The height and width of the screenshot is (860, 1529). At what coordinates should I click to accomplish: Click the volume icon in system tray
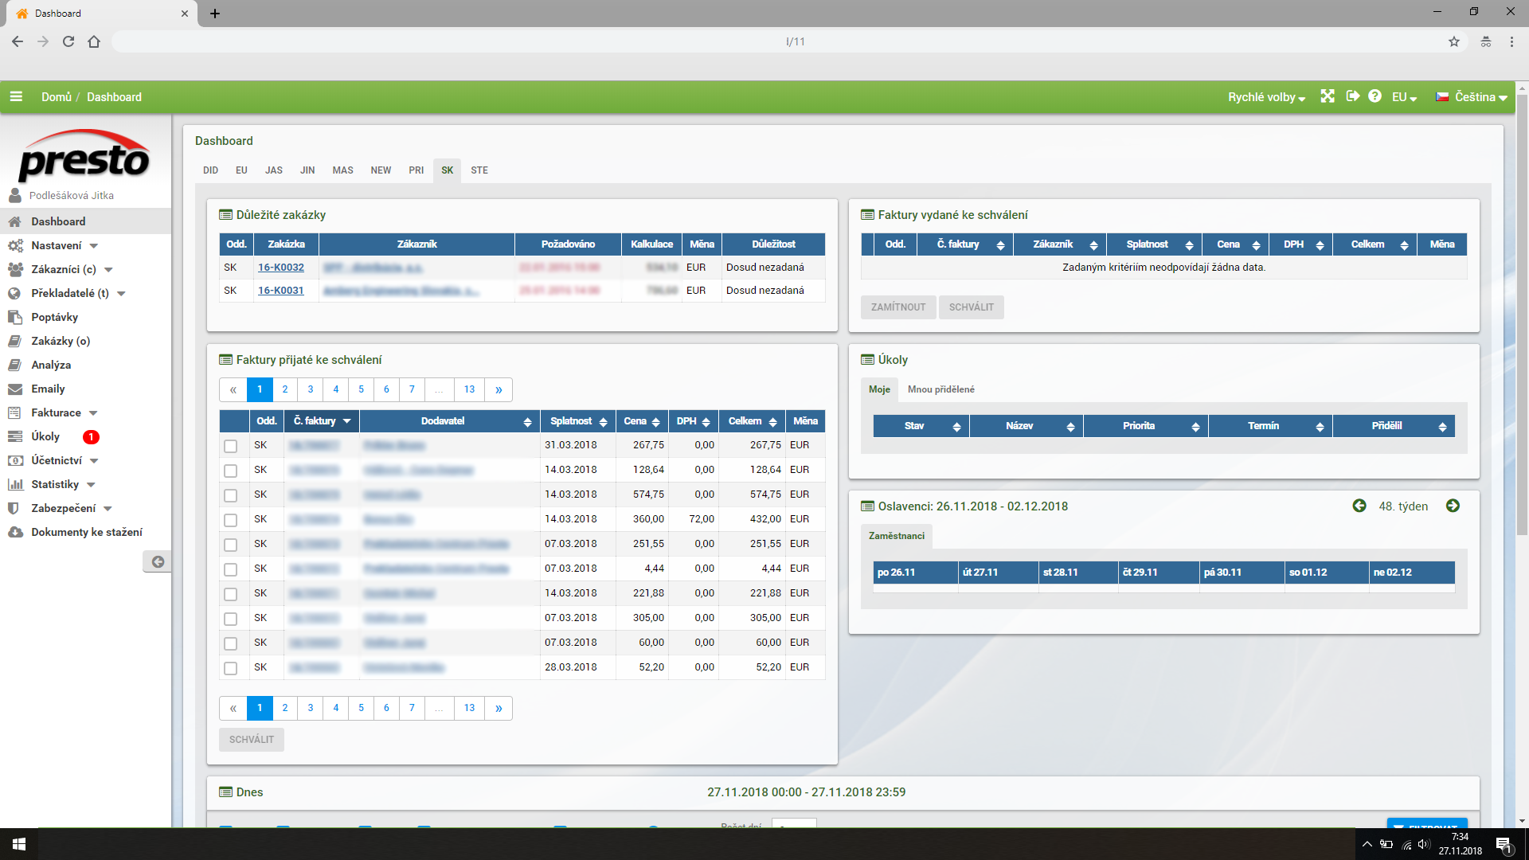[1424, 844]
